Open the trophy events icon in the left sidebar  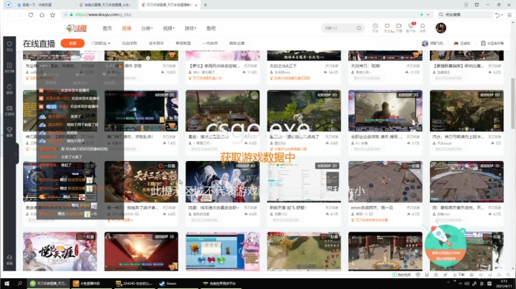[9, 132]
